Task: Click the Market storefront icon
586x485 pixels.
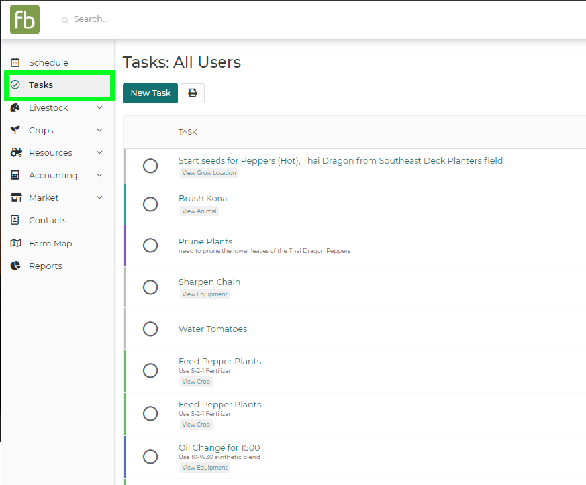Action: (x=16, y=197)
